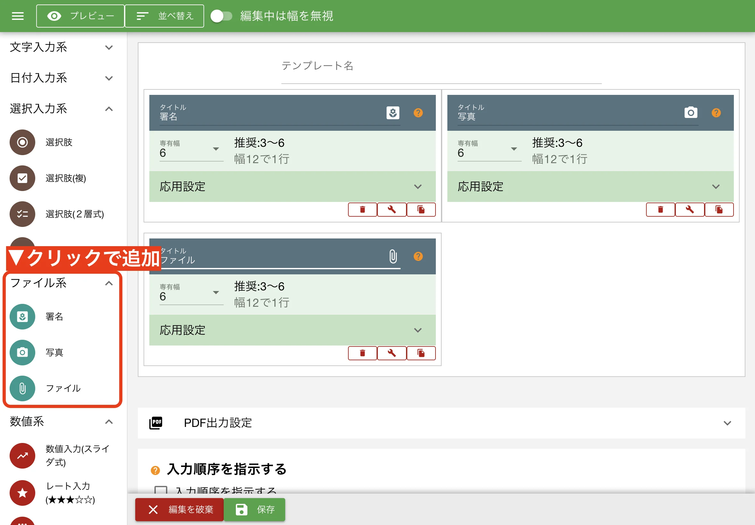
Task: Click the テンプレート名 input field
Action: [x=441, y=72]
